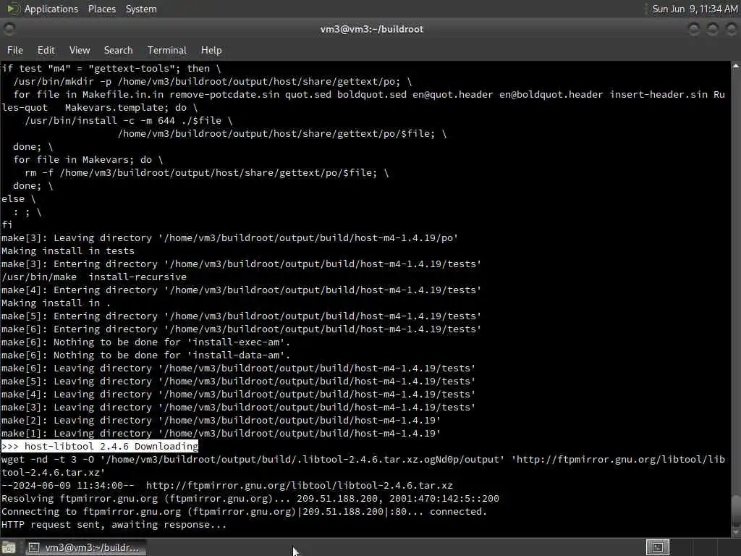Close the terminal window
This screenshot has width=741, height=556.
tap(731, 29)
